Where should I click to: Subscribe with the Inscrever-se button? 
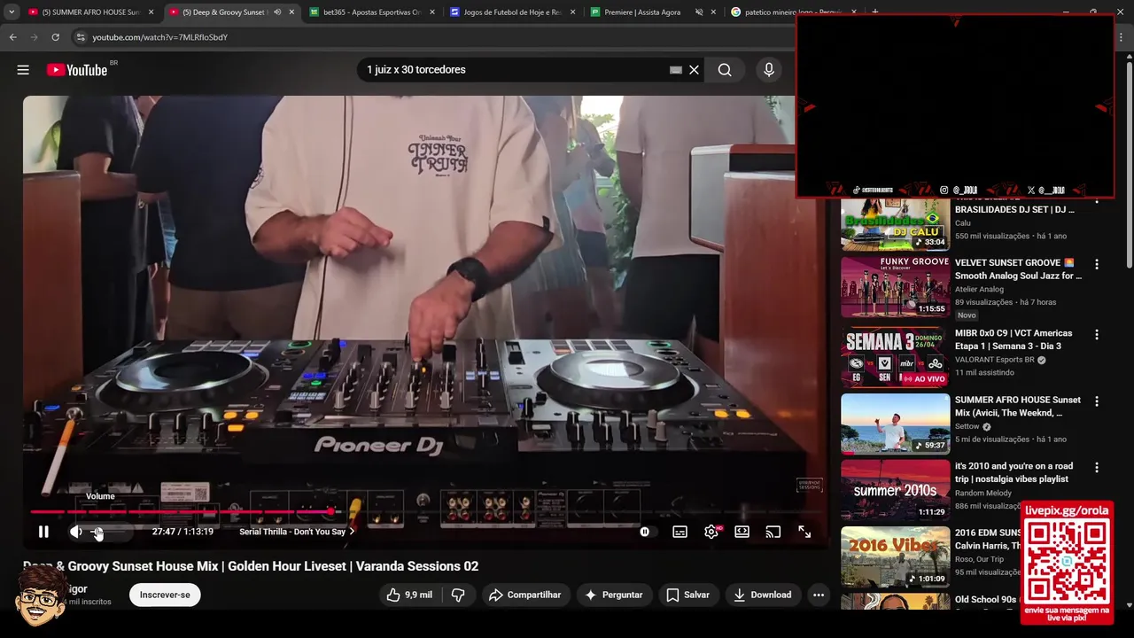click(x=165, y=595)
